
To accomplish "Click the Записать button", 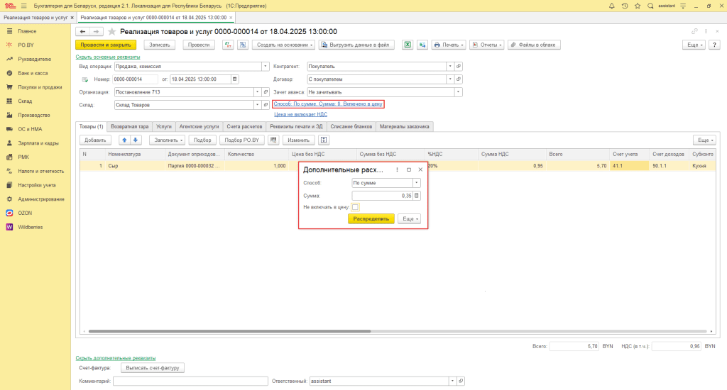I will [x=160, y=45].
